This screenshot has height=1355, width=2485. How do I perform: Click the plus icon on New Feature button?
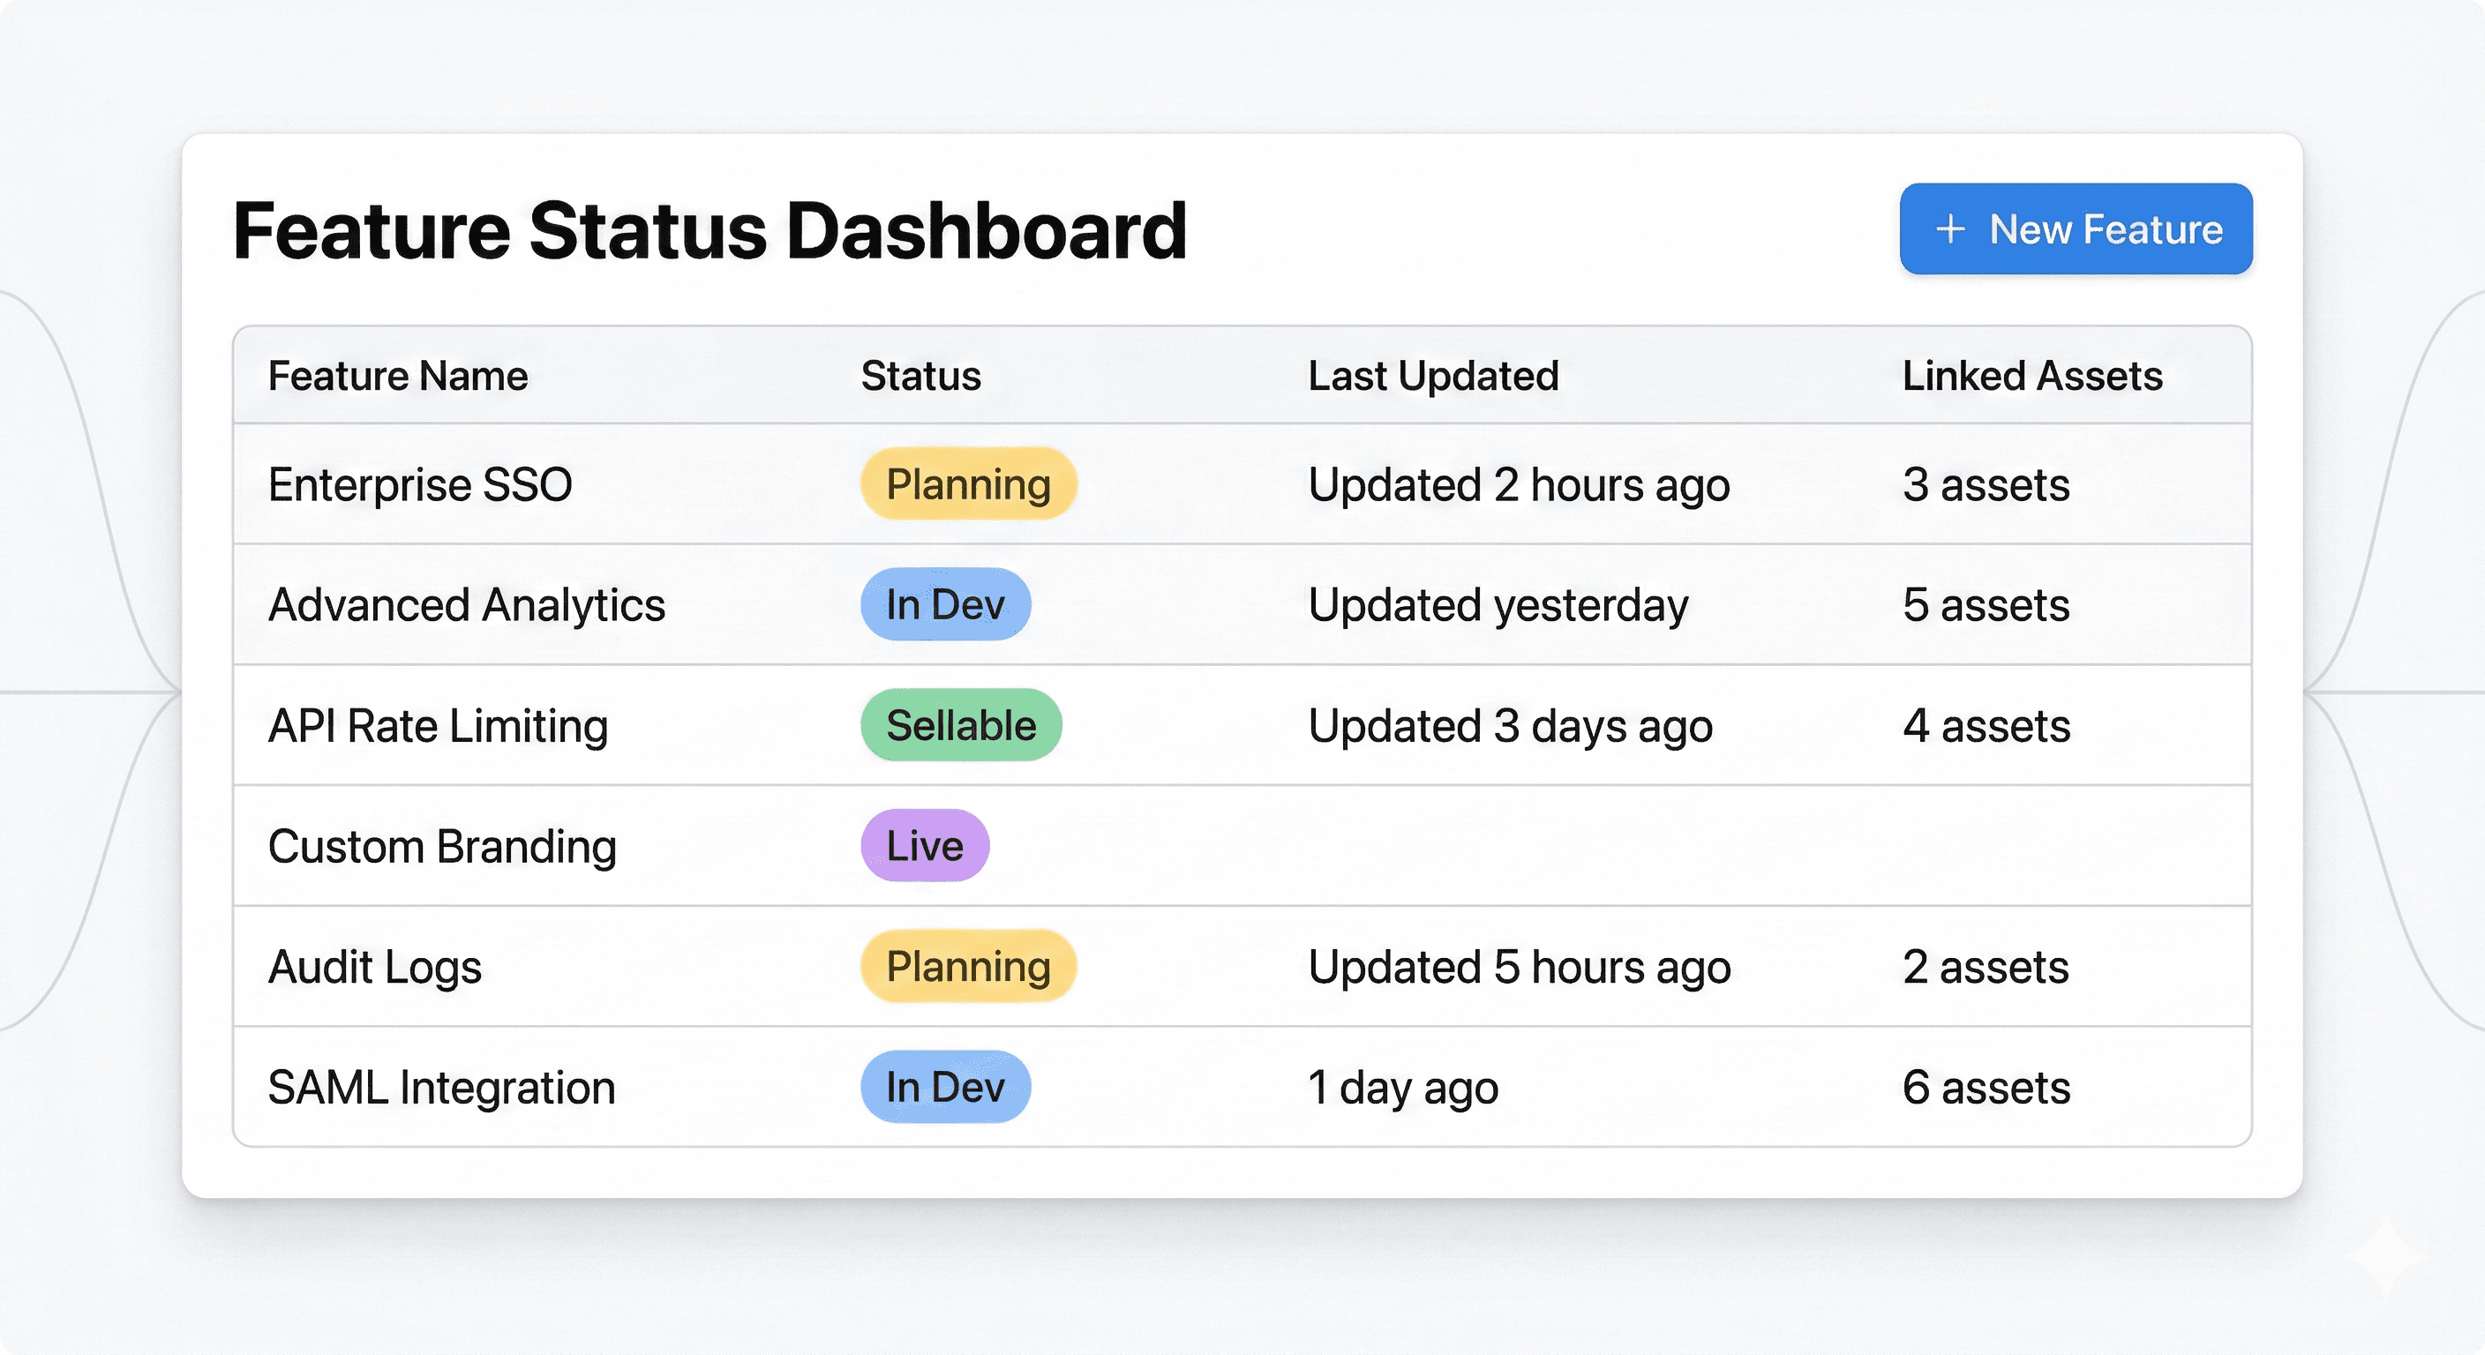1951,229
